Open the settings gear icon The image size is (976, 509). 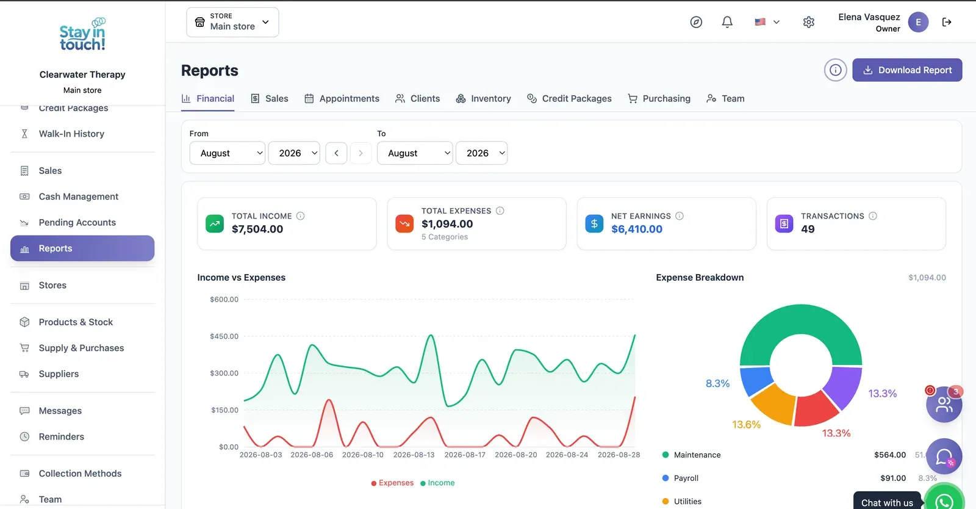pos(809,22)
